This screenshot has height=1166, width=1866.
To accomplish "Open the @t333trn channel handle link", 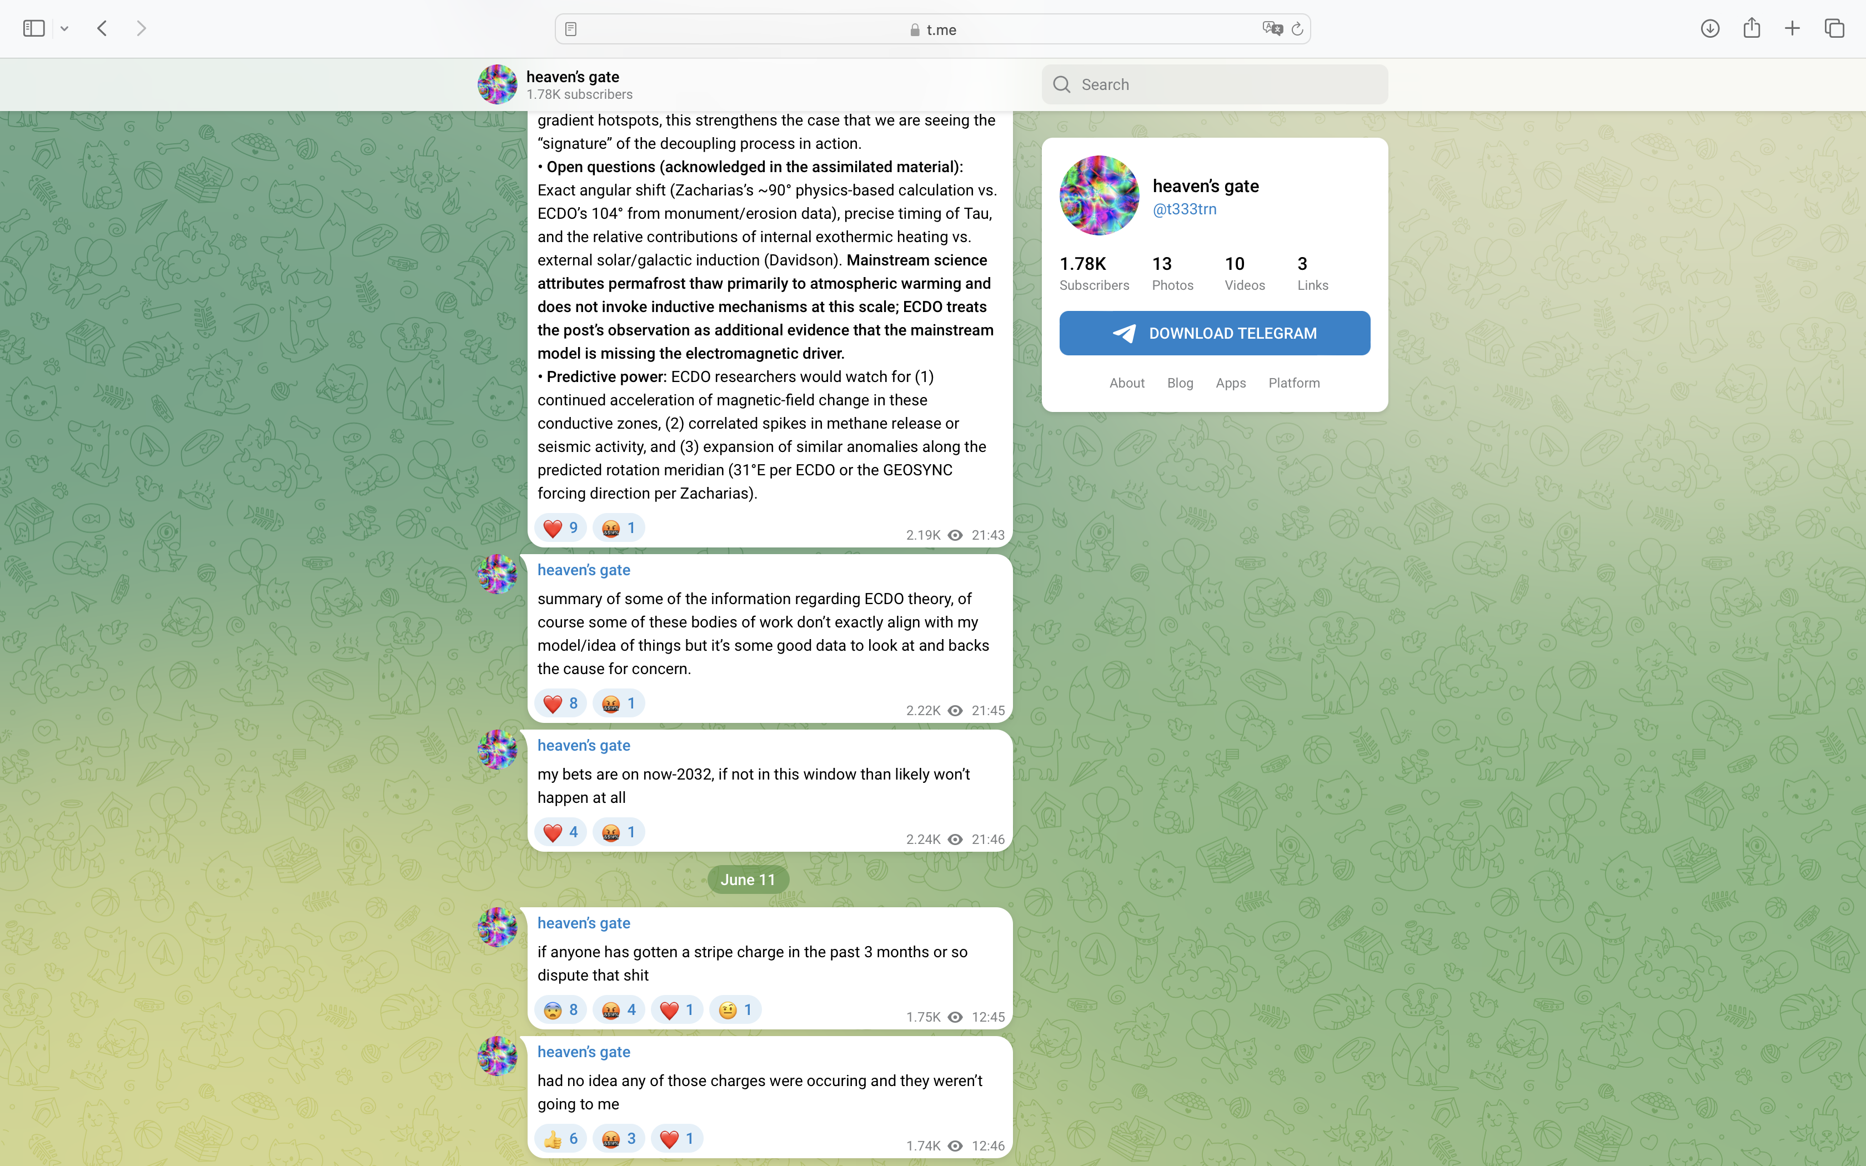I will [1185, 209].
